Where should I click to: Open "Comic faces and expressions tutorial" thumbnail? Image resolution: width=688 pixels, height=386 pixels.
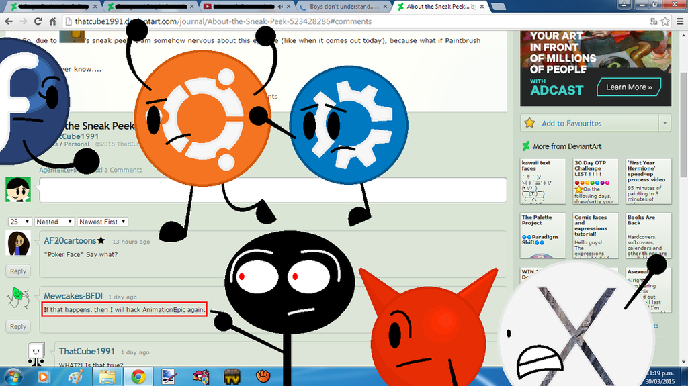596,236
